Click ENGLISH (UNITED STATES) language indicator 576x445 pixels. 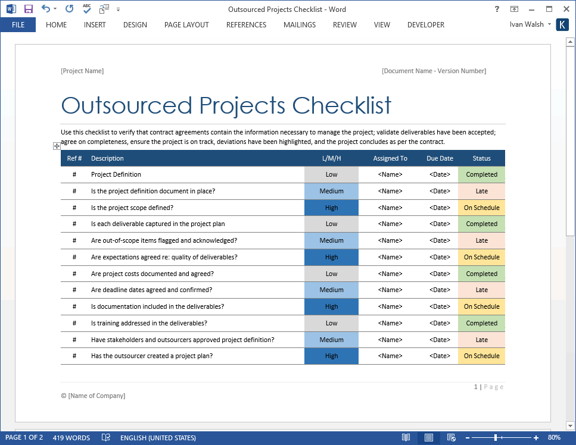click(x=158, y=438)
